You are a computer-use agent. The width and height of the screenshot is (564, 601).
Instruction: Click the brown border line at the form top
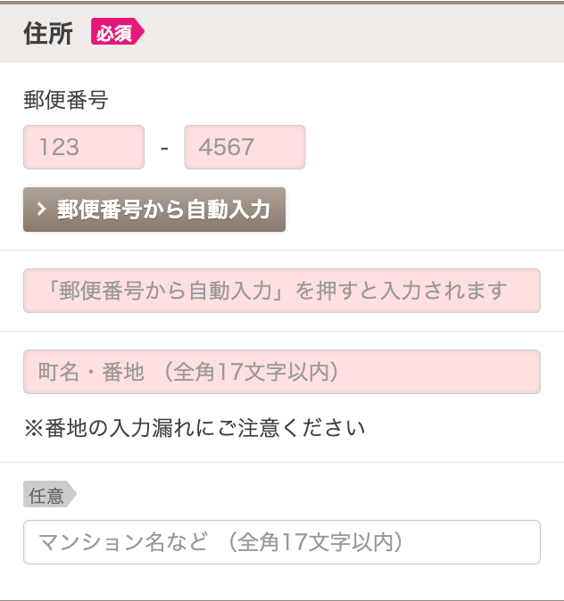(282, 3)
